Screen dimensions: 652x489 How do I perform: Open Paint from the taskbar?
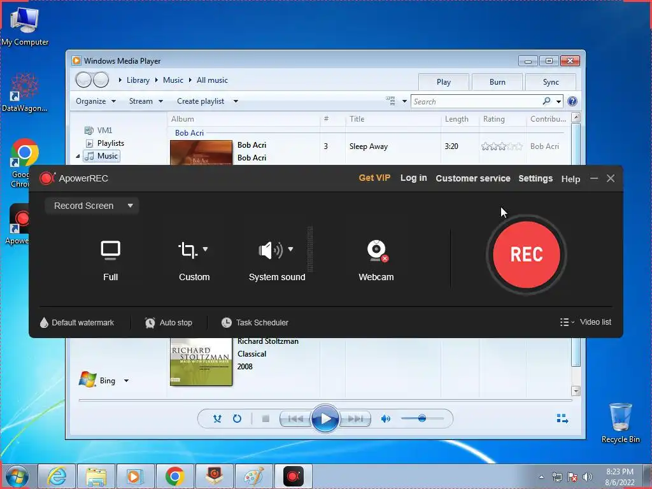click(253, 476)
